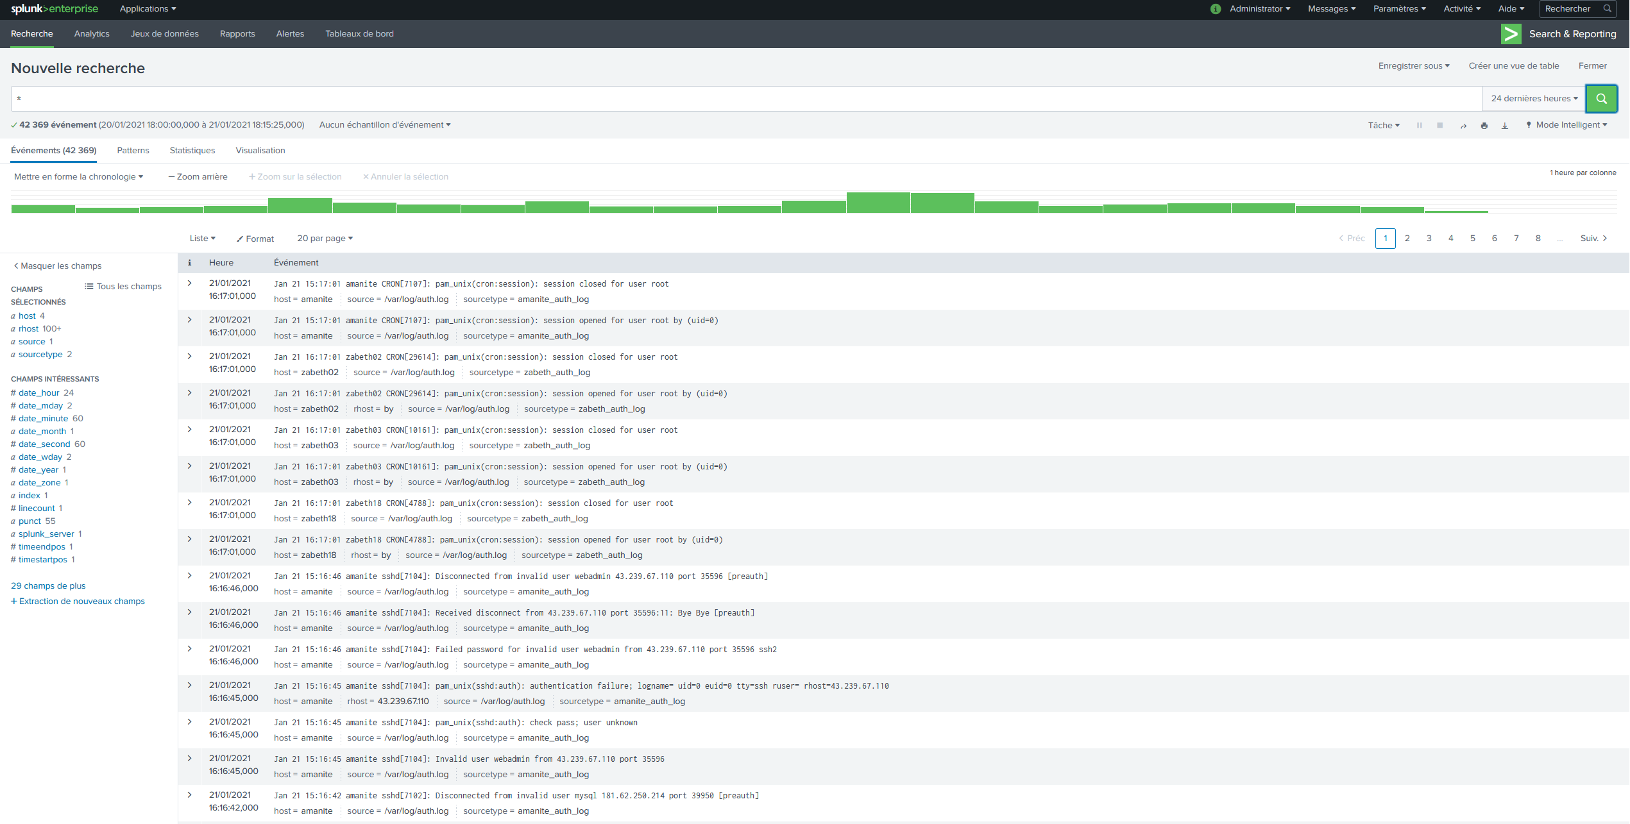Switch to the Statistiques tab
The width and height of the screenshot is (1630, 824).
(x=192, y=151)
